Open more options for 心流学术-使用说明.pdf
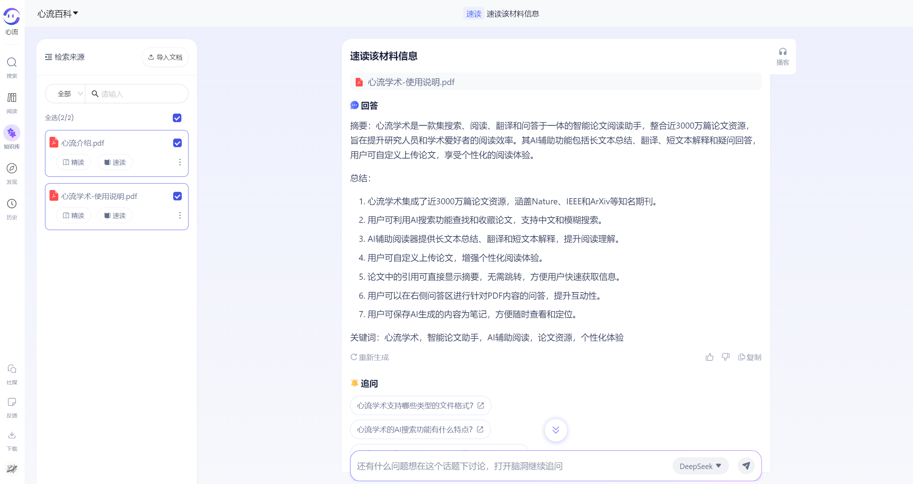 180,215
